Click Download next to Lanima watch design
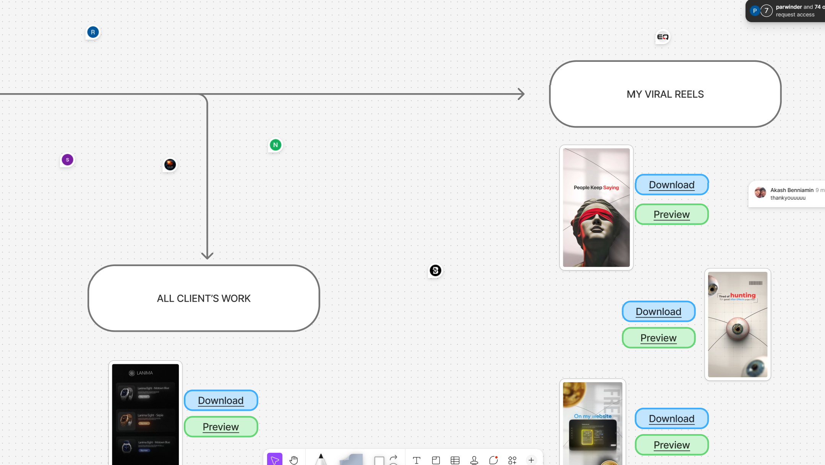The width and height of the screenshot is (825, 465). coord(221,400)
